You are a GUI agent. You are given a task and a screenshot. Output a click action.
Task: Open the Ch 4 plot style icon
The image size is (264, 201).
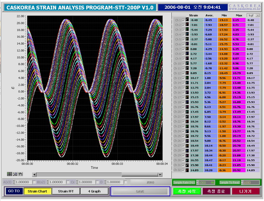187,34
